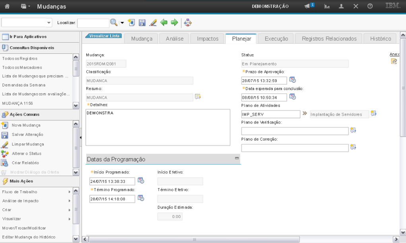
Task: Open the Impactos tab
Action: (208, 39)
